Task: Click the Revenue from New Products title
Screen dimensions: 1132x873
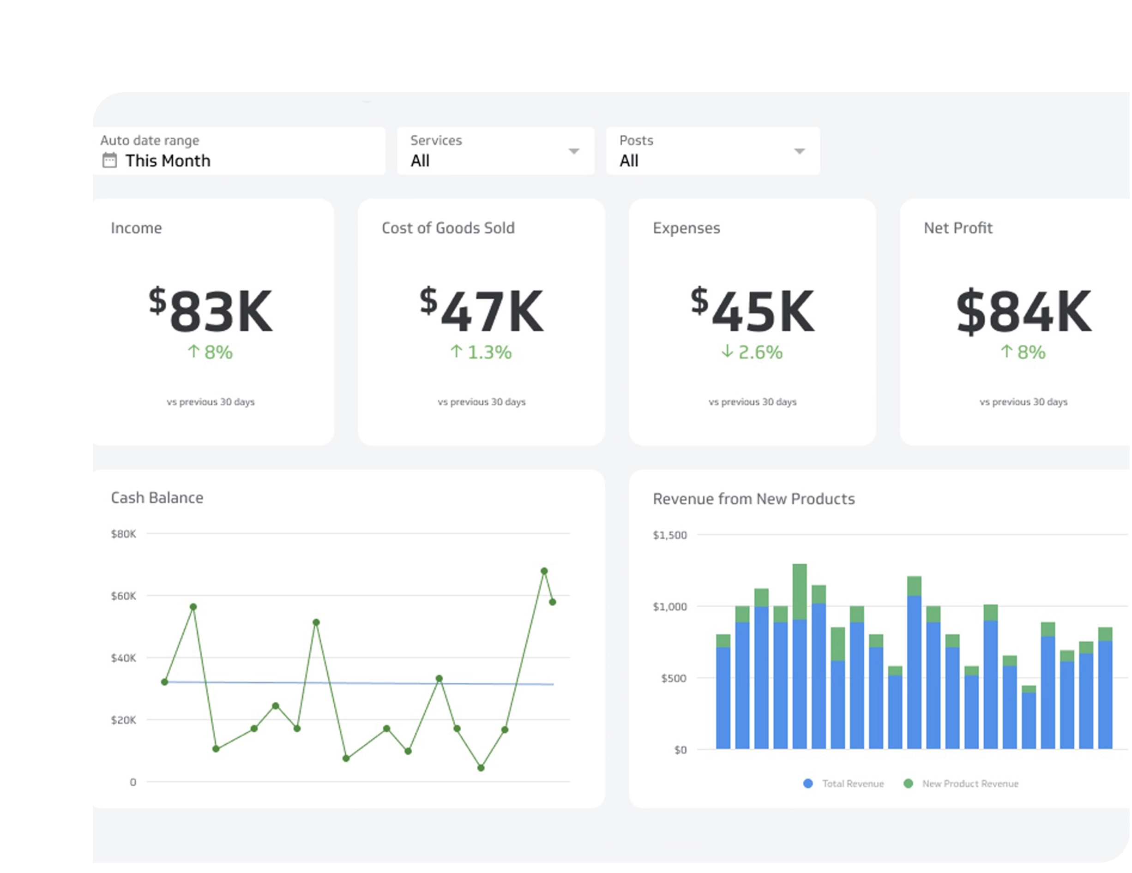Action: [753, 498]
